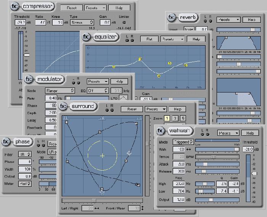267x217 pixels.
Task: Click the wahwah Output slider
Action: pos(217,200)
